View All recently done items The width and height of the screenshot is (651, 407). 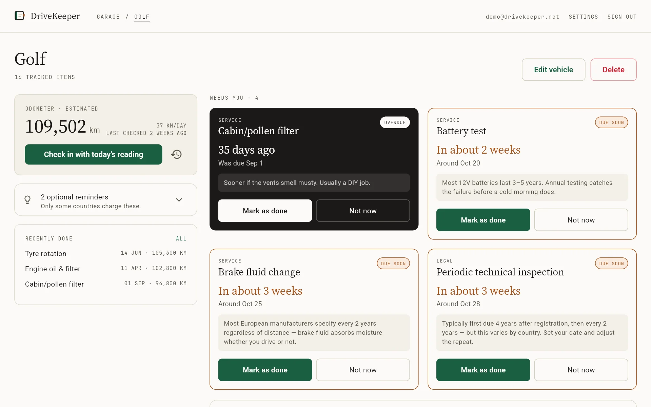181,238
